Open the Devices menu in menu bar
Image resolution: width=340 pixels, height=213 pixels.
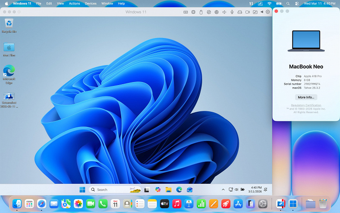click(91, 3)
